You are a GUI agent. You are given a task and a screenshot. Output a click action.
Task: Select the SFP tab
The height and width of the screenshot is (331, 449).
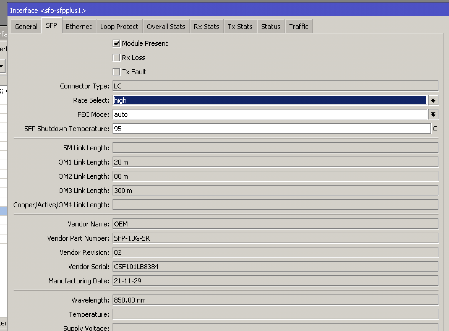coord(52,25)
